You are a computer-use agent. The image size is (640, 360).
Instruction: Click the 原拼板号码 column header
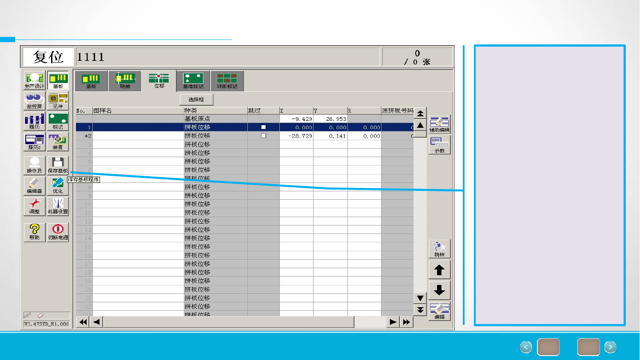(x=398, y=111)
